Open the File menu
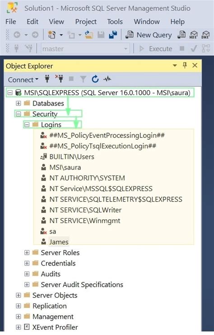214x335 pixels. pyautogui.click(x=11, y=22)
